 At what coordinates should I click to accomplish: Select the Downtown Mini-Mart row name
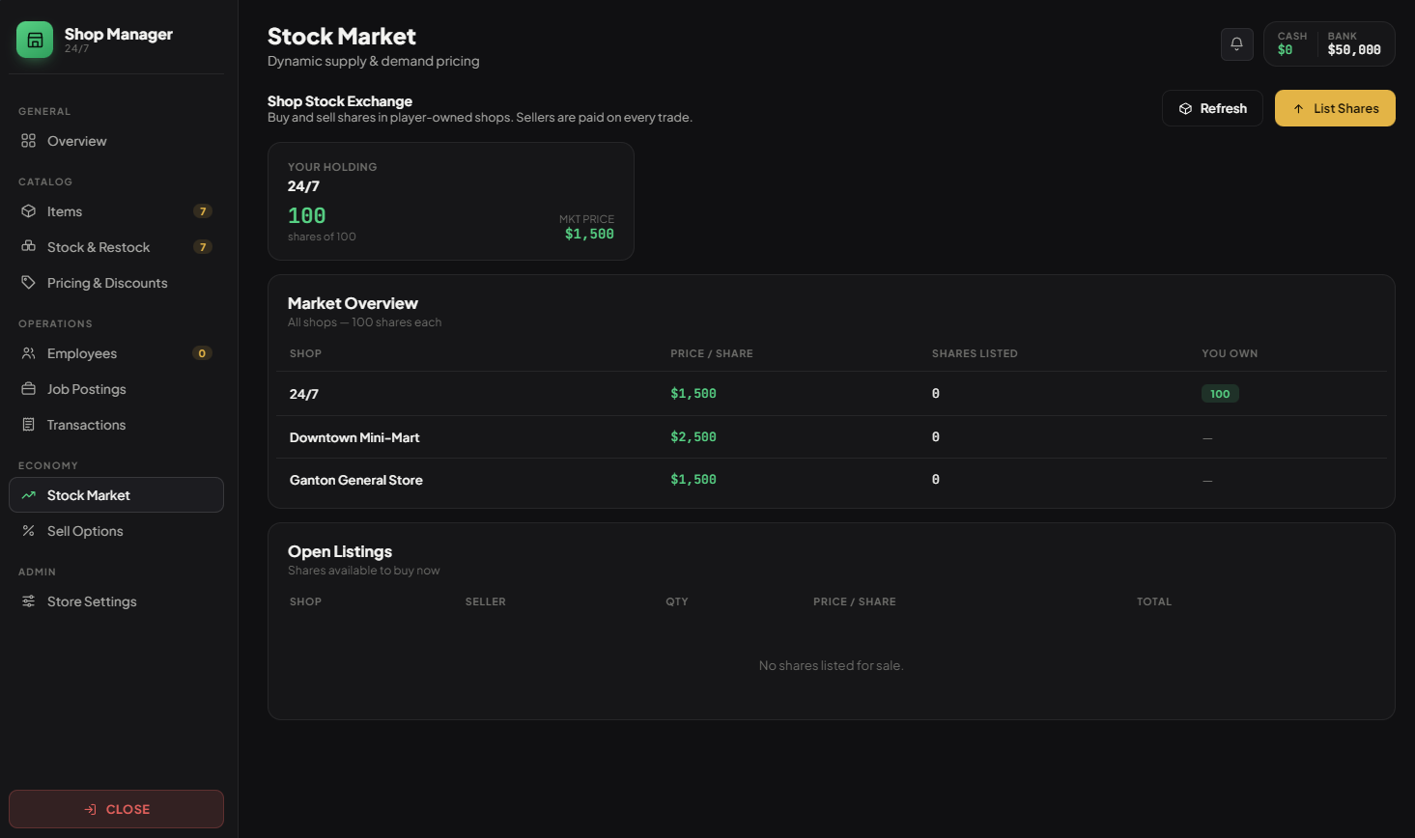(354, 437)
